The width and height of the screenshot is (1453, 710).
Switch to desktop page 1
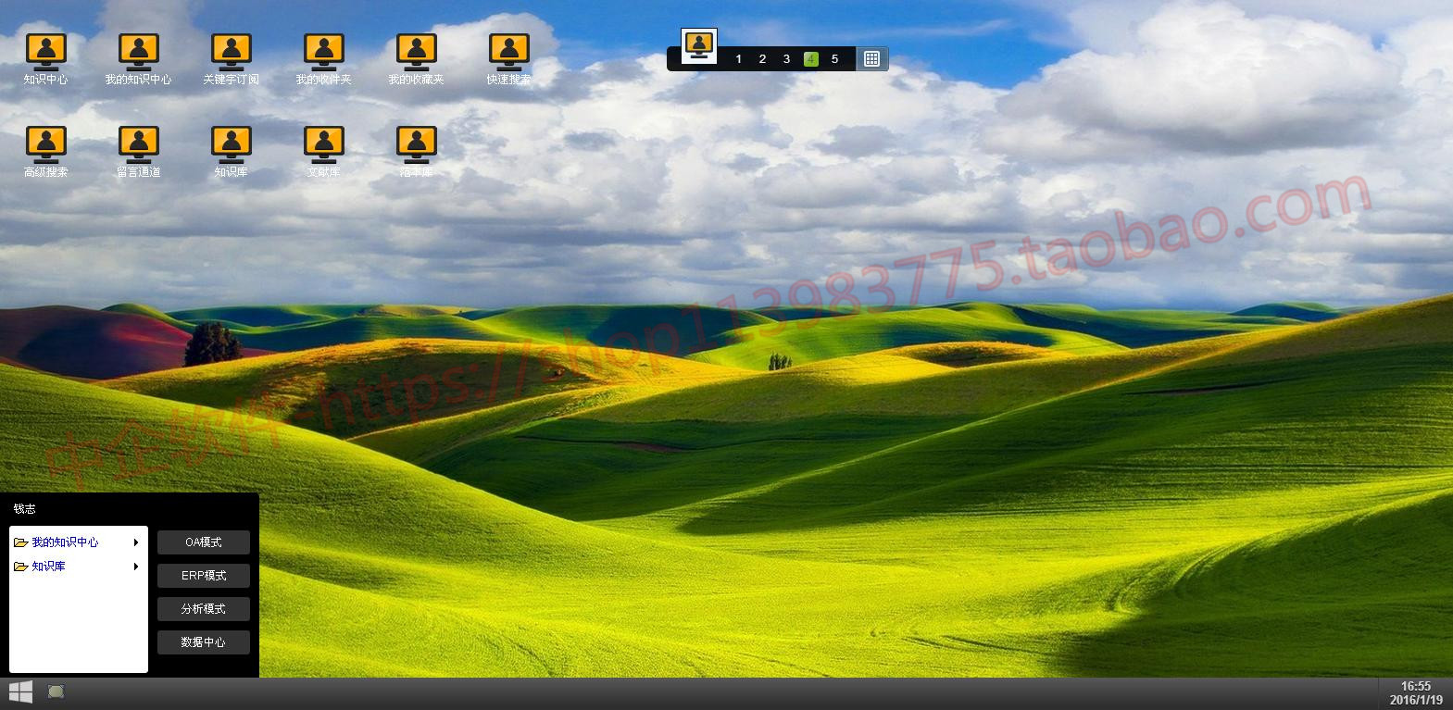738,59
